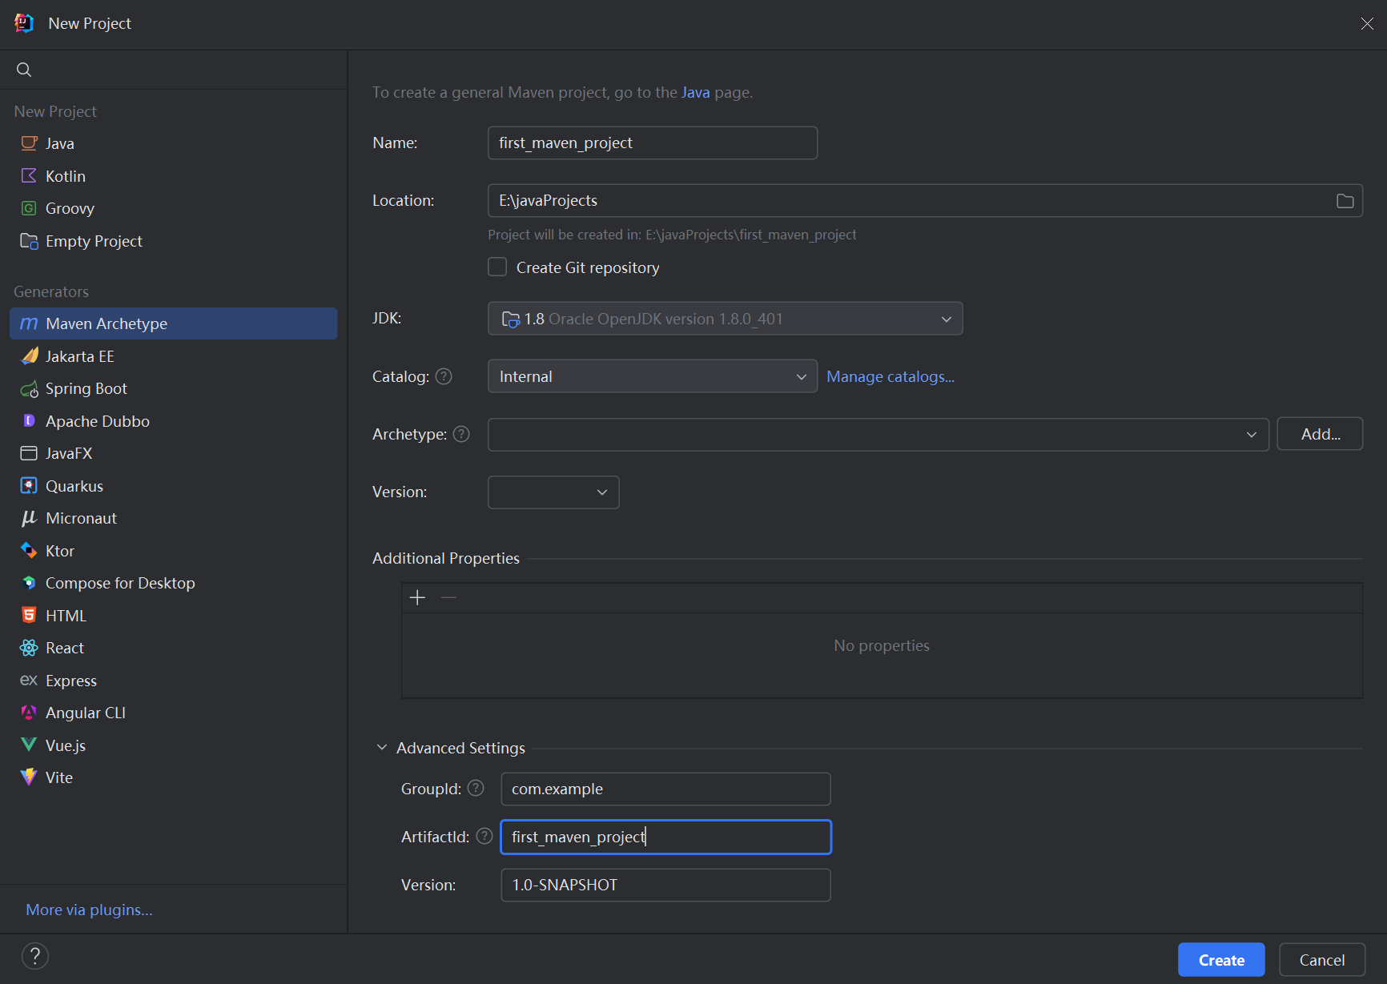Click the Add... archetype button

click(1320, 434)
